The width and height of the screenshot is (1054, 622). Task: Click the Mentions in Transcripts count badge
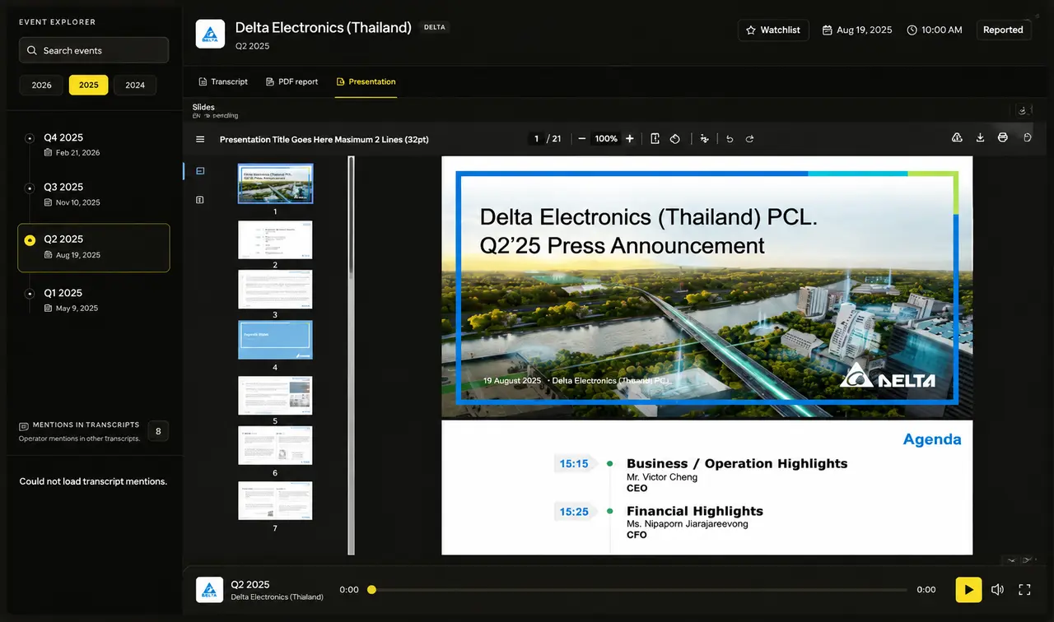(x=158, y=430)
